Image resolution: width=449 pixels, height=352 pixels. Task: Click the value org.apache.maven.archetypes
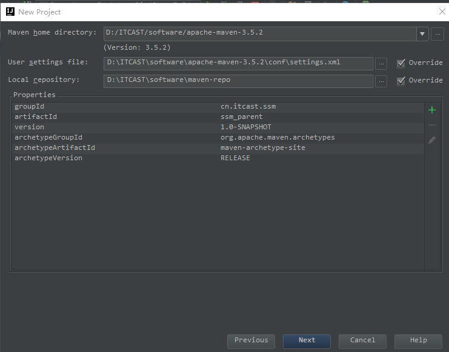278,137
